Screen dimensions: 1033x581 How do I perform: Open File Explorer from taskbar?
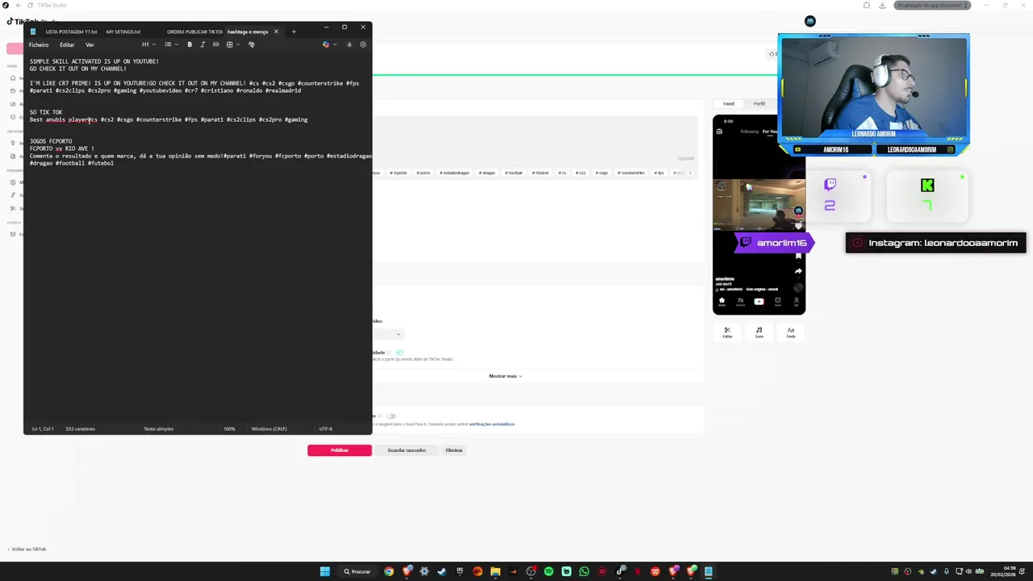495,571
